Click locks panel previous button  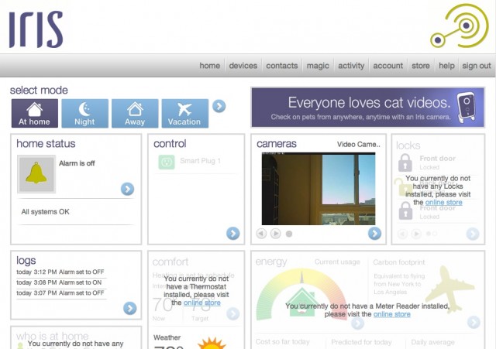tap(402, 234)
